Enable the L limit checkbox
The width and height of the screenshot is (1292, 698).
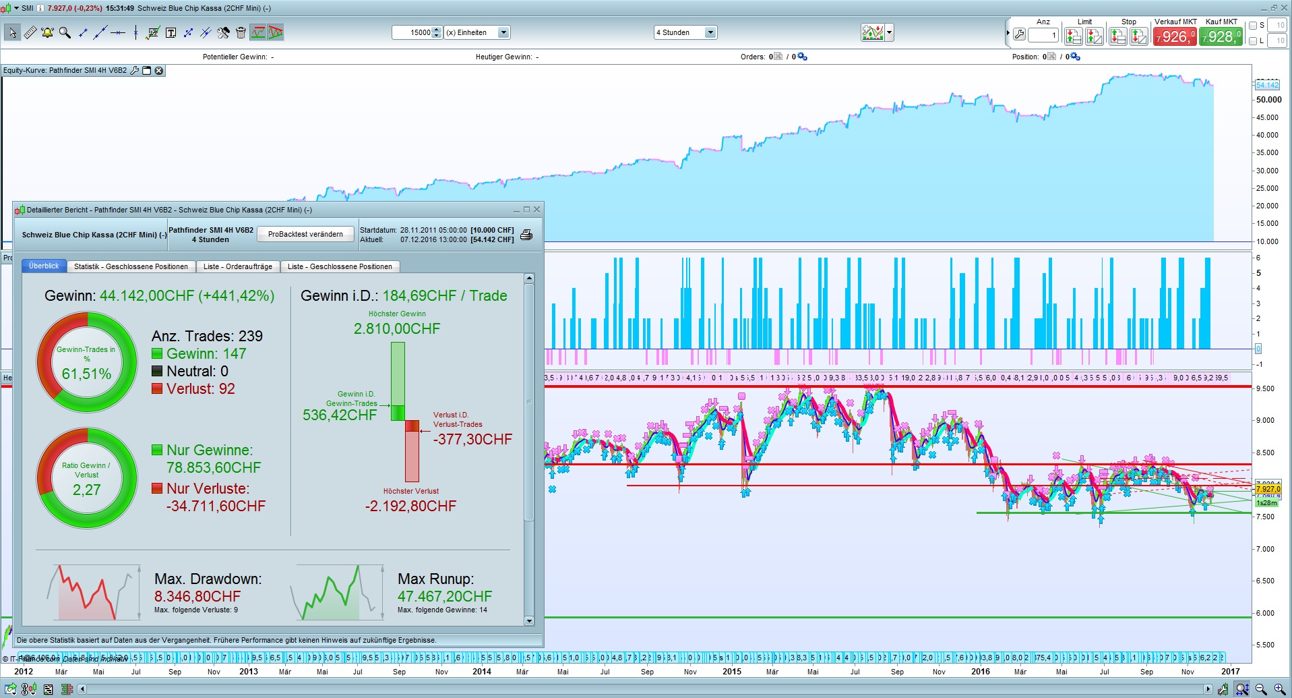1253,40
